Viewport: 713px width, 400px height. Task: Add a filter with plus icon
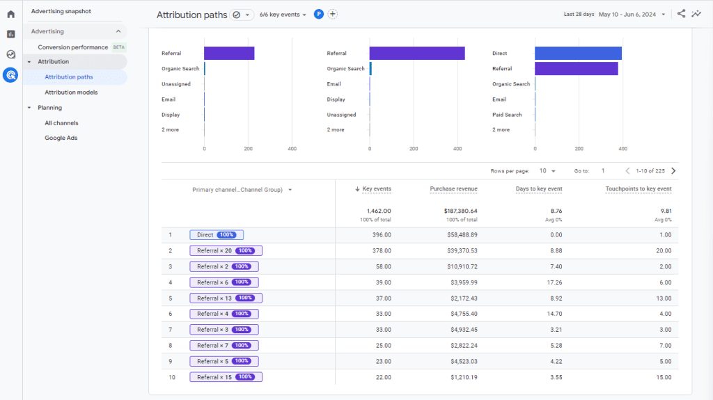pos(333,14)
